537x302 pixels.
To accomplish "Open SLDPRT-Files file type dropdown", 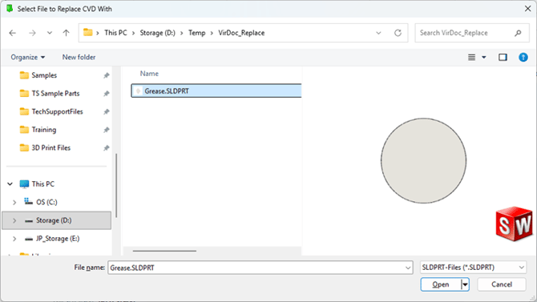I will pos(474,268).
